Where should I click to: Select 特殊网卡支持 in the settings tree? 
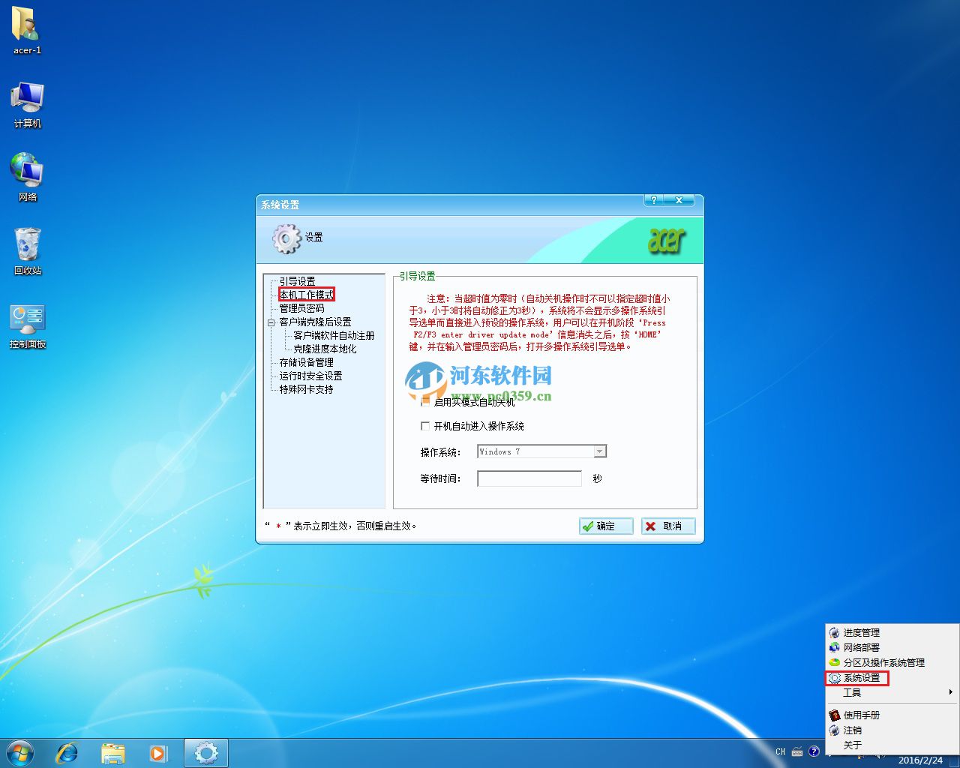pyautogui.click(x=306, y=389)
